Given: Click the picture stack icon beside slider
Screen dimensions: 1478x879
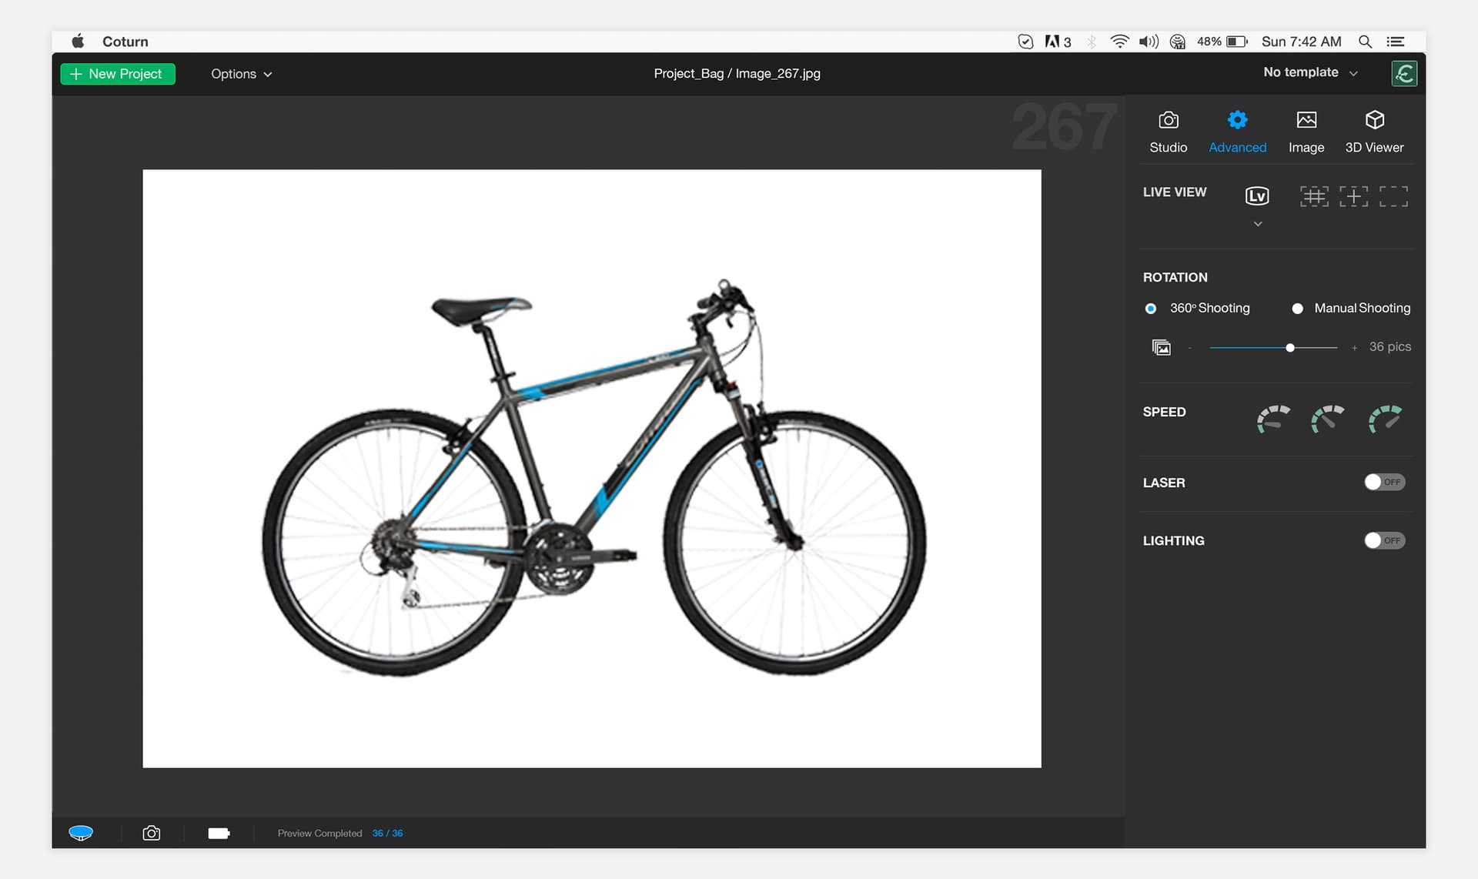Looking at the screenshot, I should pyautogui.click(x=1161, y=347).
